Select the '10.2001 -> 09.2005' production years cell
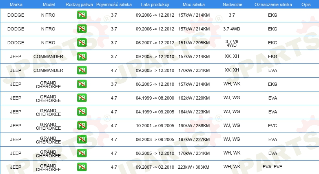 pos(155,126)
